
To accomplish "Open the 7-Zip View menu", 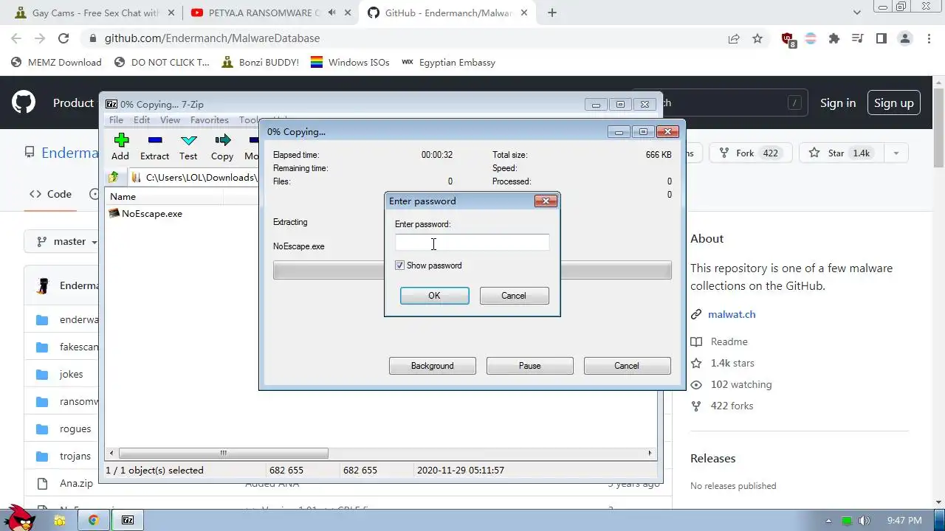I will [171, 120].
